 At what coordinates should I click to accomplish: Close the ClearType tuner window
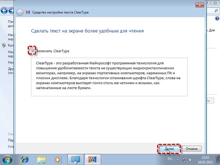pos(200,5)
